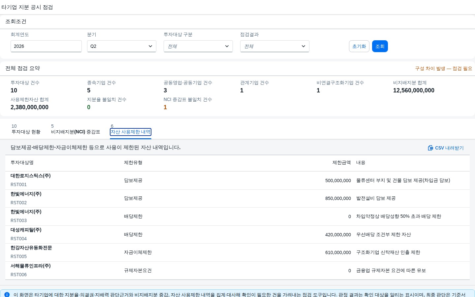Click 한빛에너지(주) in RST002 row
The height and width of the screenshot is (297, 475).
(26, 194)
